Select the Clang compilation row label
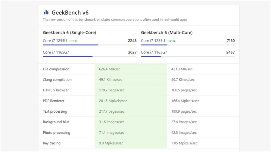271x152 pixels. click(x=57, y=80)
